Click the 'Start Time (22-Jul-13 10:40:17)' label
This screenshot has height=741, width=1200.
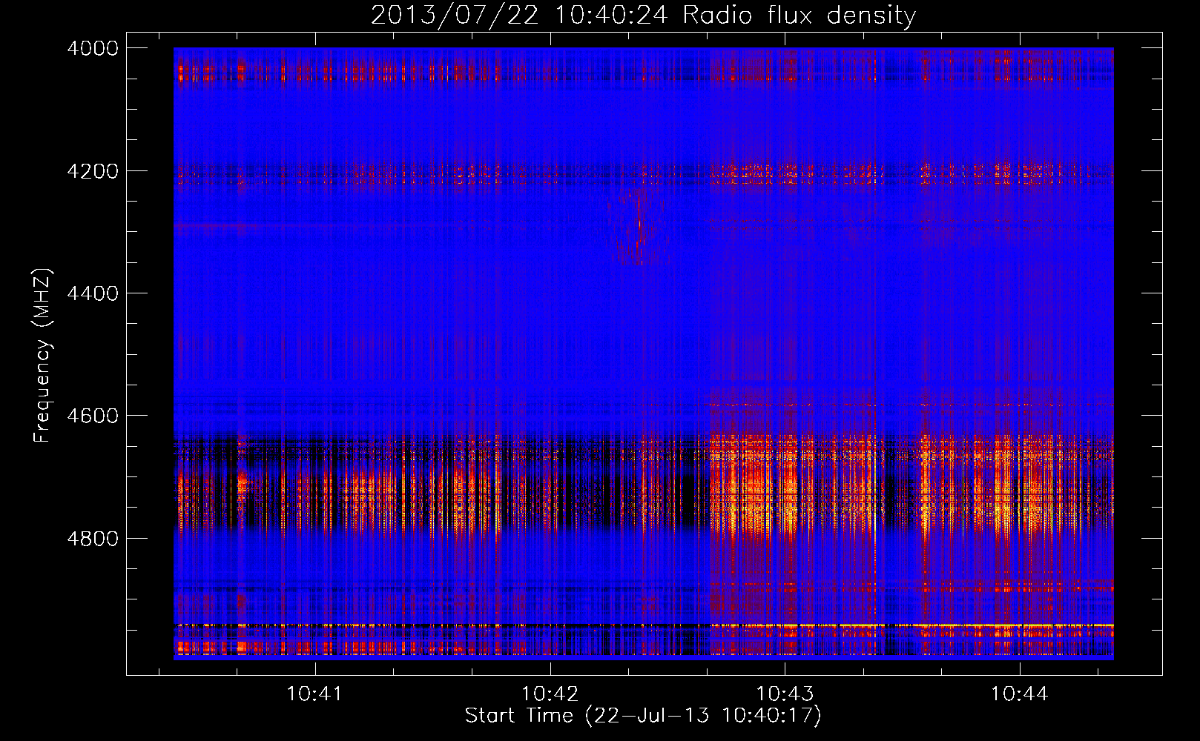pyautogui.click(x=643, y=716)
